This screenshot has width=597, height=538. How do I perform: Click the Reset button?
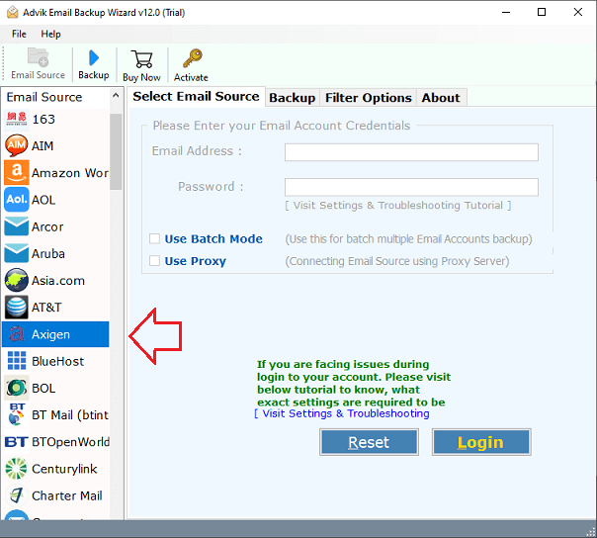[x=369, y=442]
